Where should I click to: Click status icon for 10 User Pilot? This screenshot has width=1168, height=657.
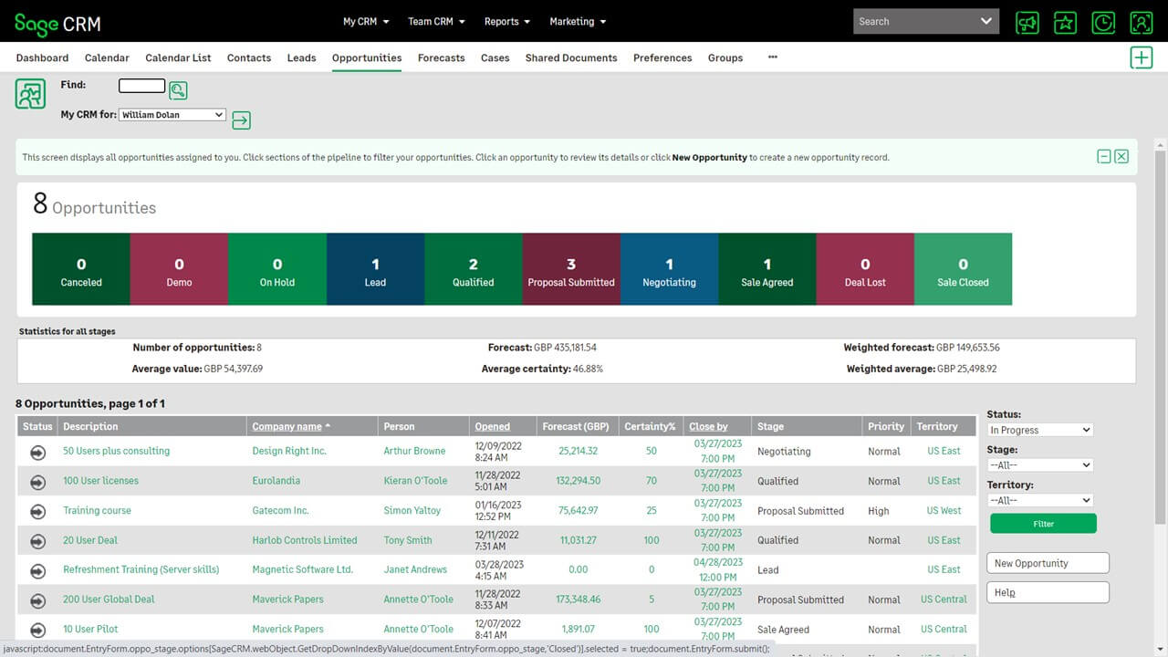coord(37,630)
